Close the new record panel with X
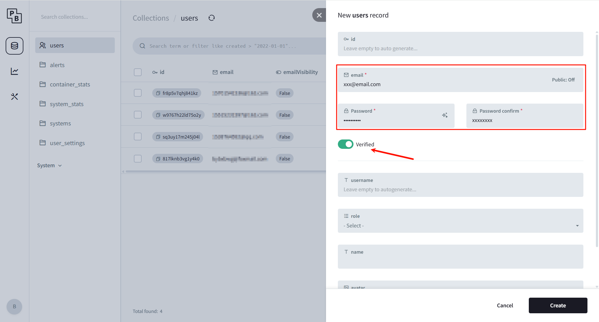 click(x=319, y=15)
